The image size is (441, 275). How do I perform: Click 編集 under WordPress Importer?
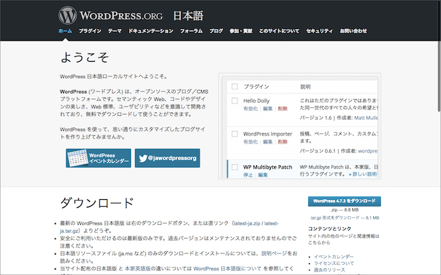(268, 142)
